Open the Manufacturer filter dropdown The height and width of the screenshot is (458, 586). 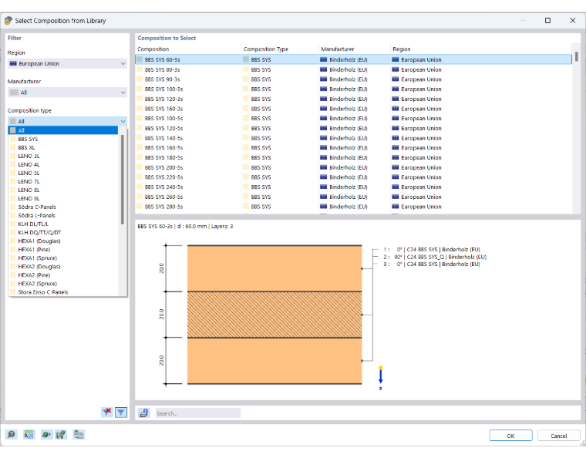(x=67, y=93)
